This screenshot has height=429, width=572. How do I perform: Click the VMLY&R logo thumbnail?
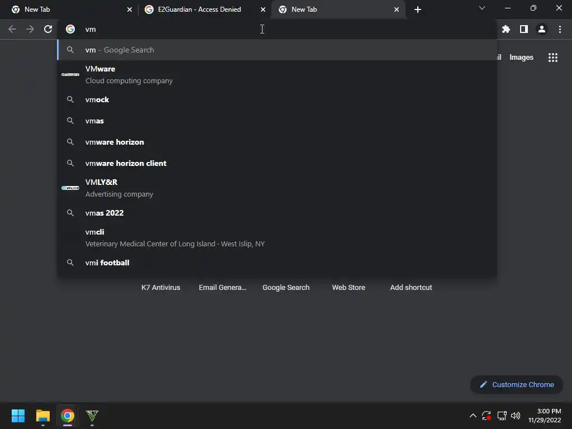[70, 188]
